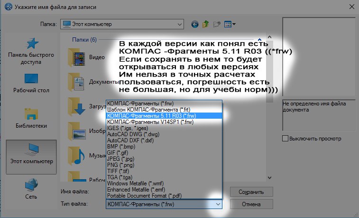Click the KOMPAS app icon in title bar
This screenshot has width=359, height=218.
(x=9, y=7)
